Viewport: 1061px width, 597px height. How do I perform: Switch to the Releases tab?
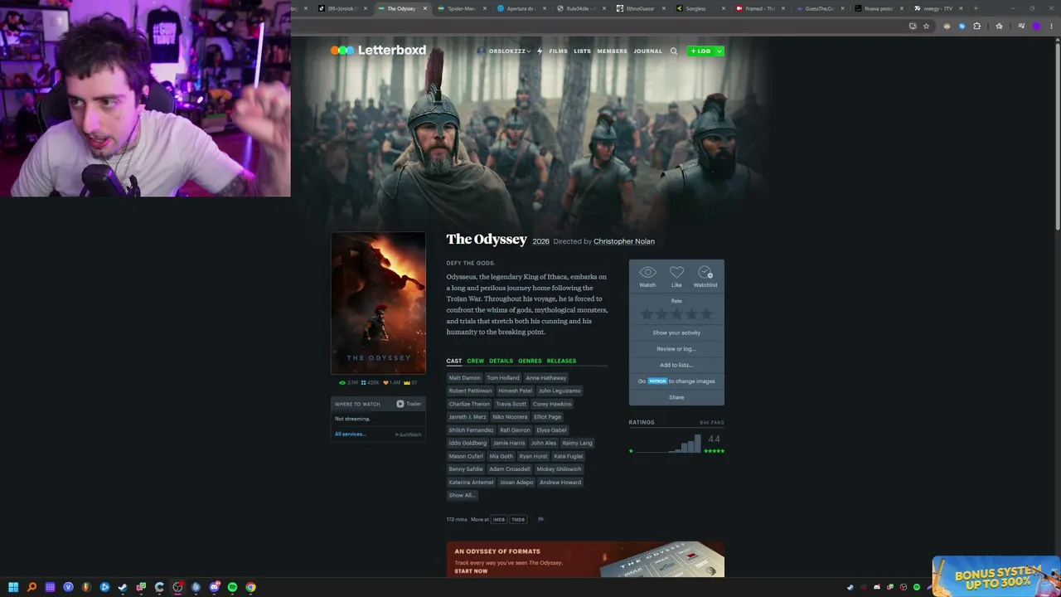pos(561,361)
